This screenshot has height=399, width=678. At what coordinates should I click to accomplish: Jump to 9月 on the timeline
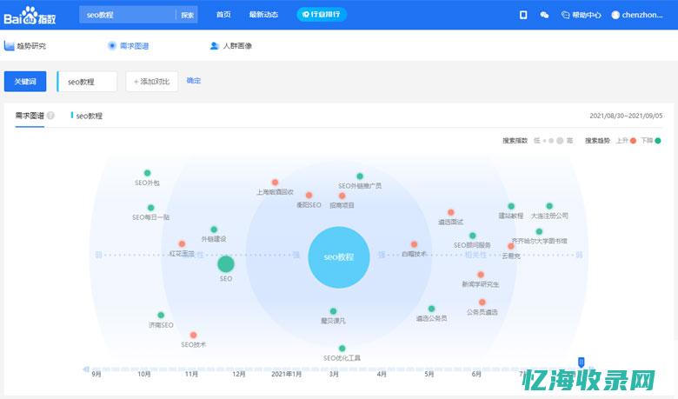96,374
